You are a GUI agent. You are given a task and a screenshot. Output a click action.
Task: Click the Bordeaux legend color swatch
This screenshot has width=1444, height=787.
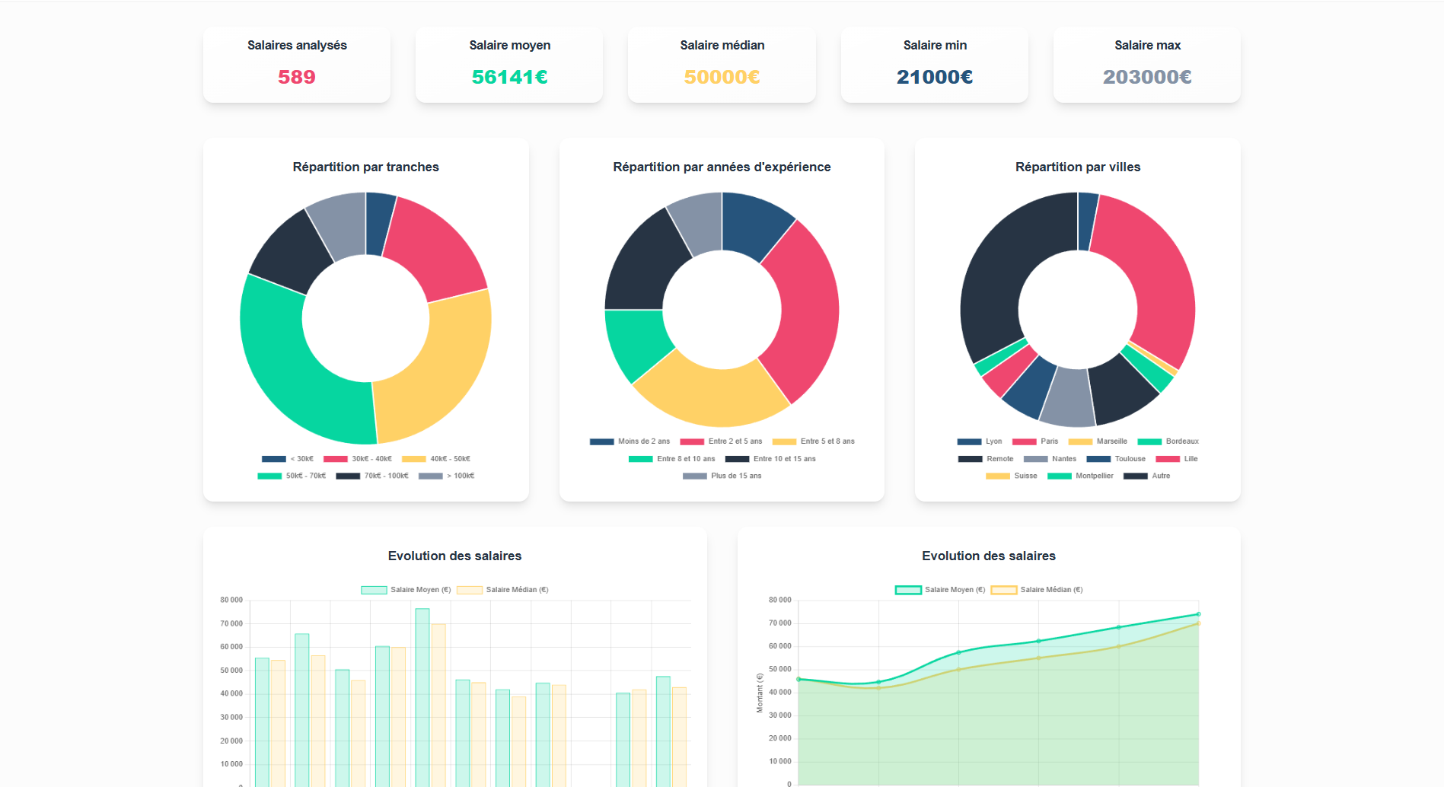(1149, 441)
